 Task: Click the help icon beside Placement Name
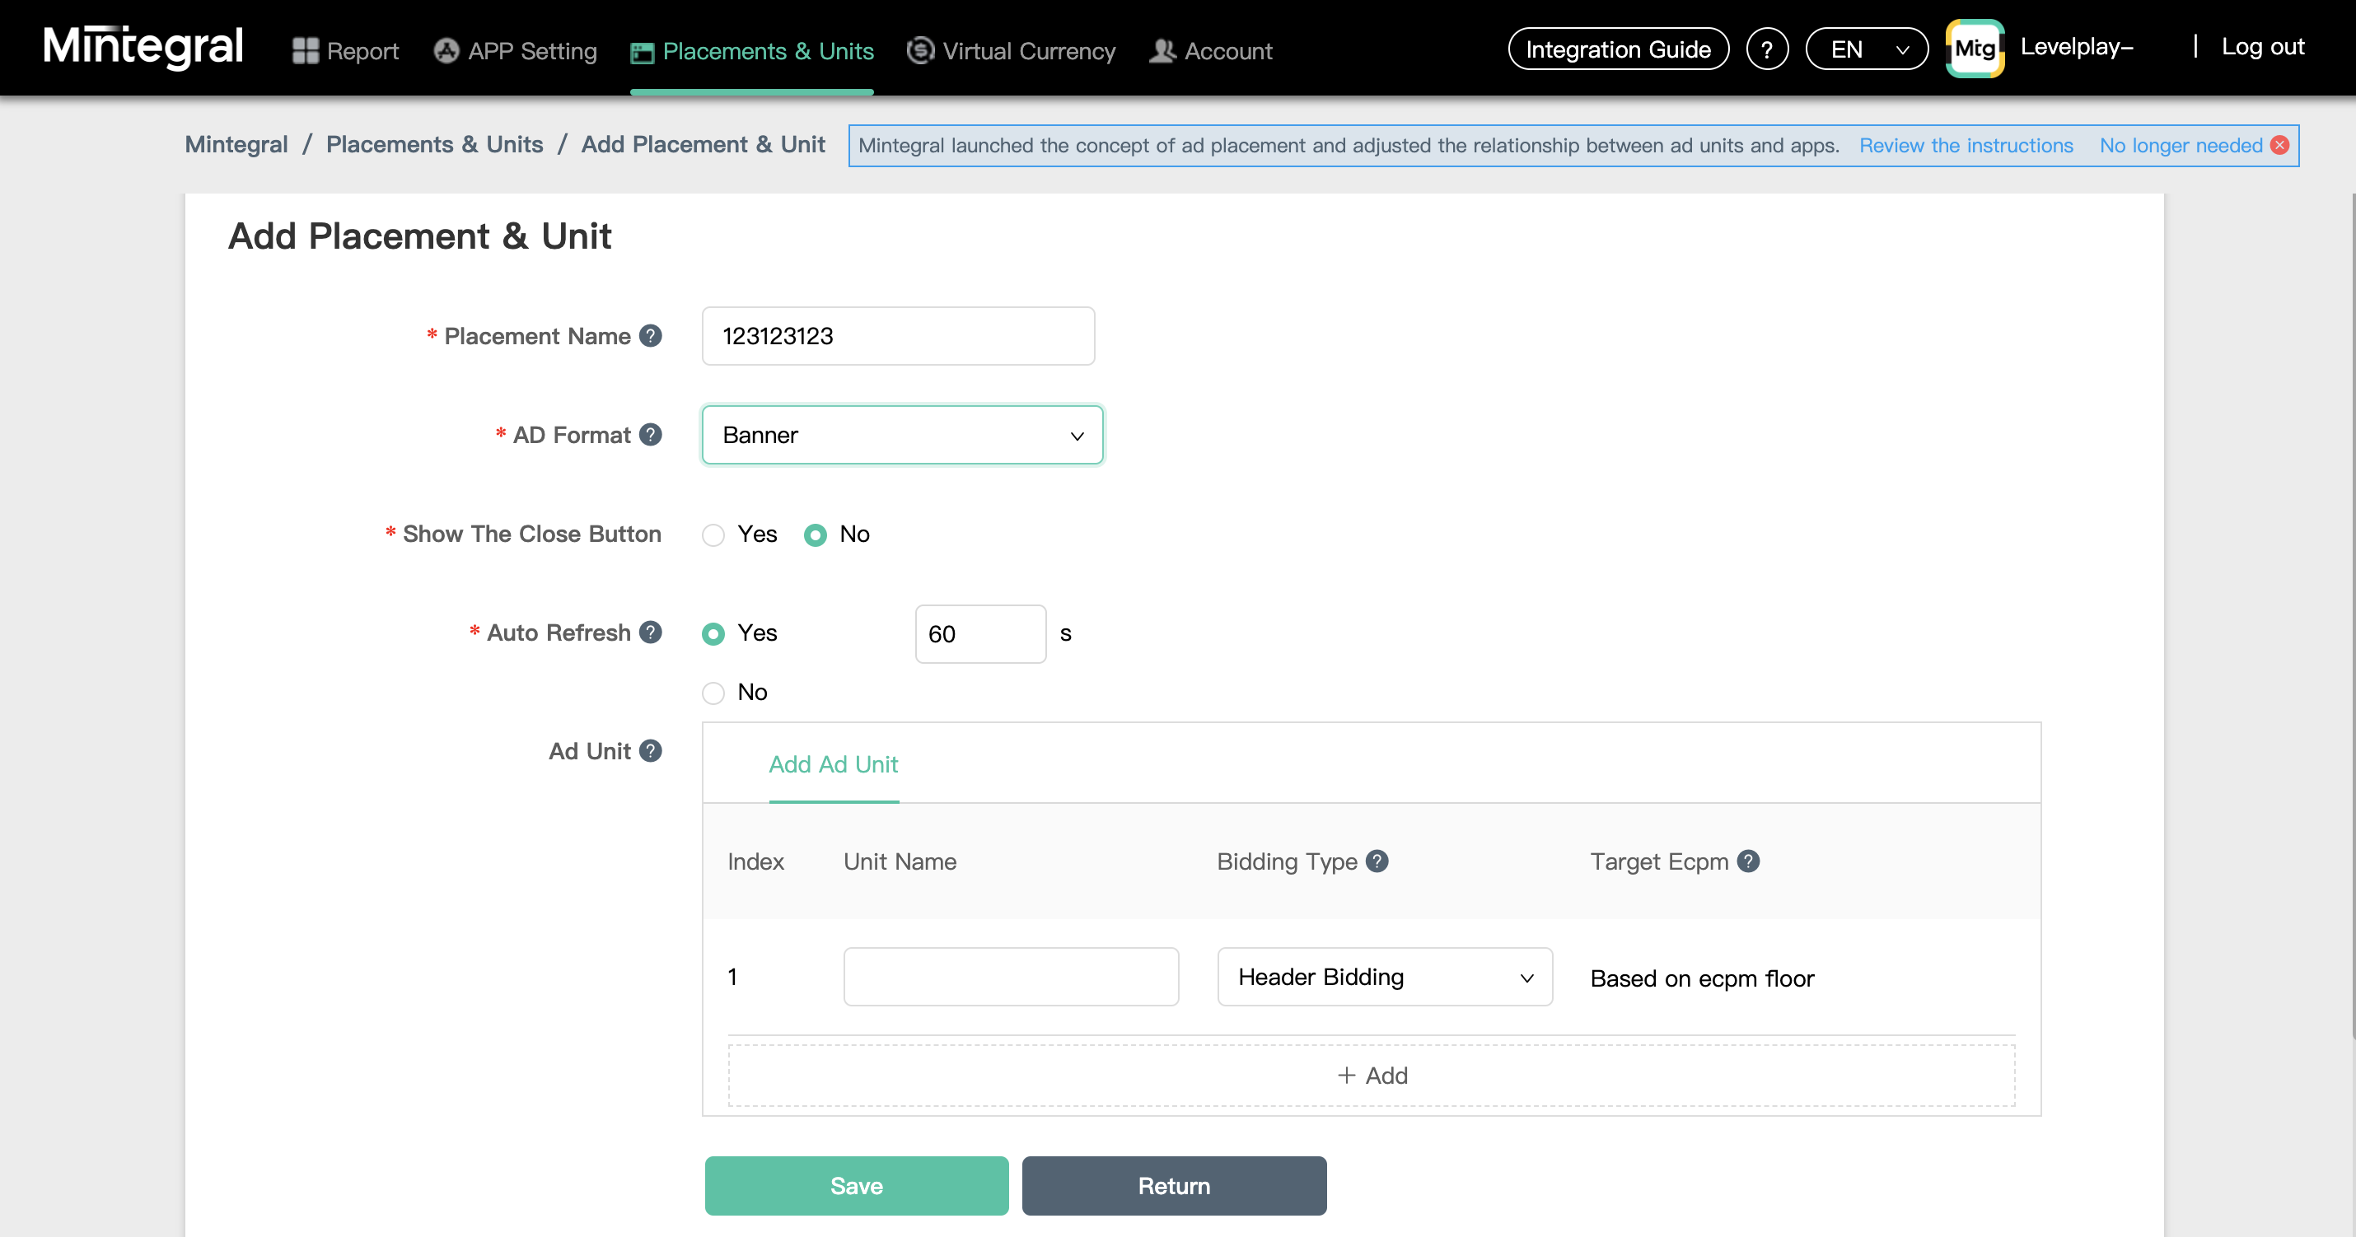pos(650,335)
